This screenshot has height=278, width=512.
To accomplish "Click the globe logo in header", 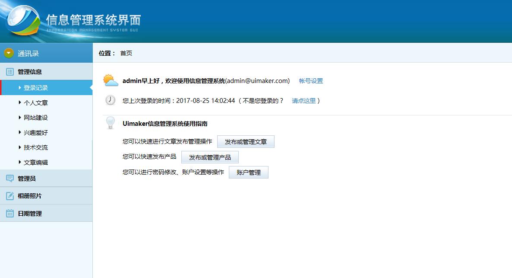I will pos(22,22).
